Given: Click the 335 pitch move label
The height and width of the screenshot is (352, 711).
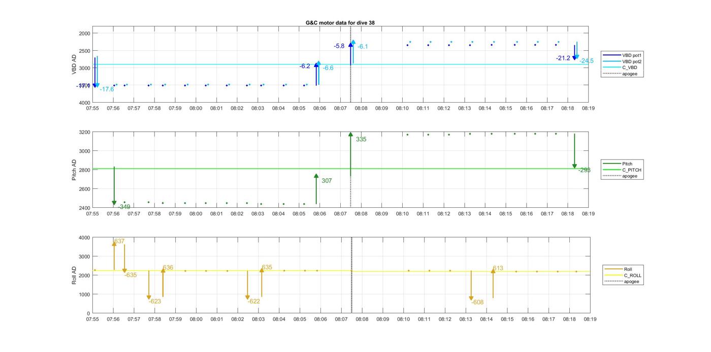Looking at the screenshot, I should click(x=361, y=139).
